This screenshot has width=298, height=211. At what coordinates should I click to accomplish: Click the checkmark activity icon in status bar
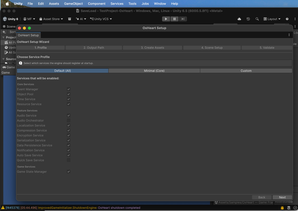295,208
